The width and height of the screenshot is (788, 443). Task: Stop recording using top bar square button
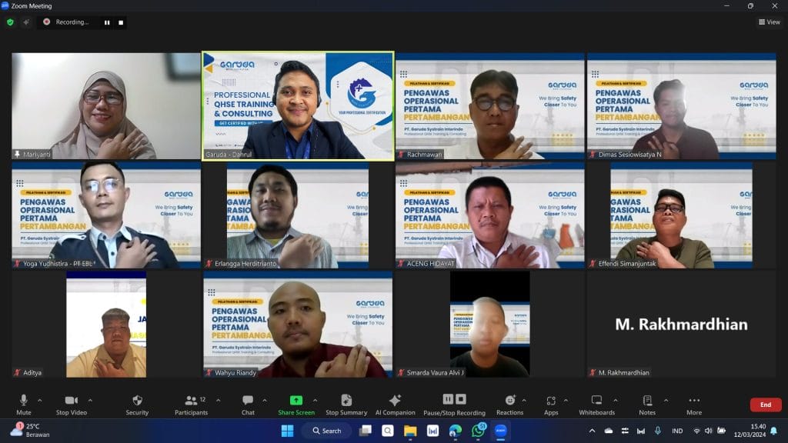tap(121, 22)
